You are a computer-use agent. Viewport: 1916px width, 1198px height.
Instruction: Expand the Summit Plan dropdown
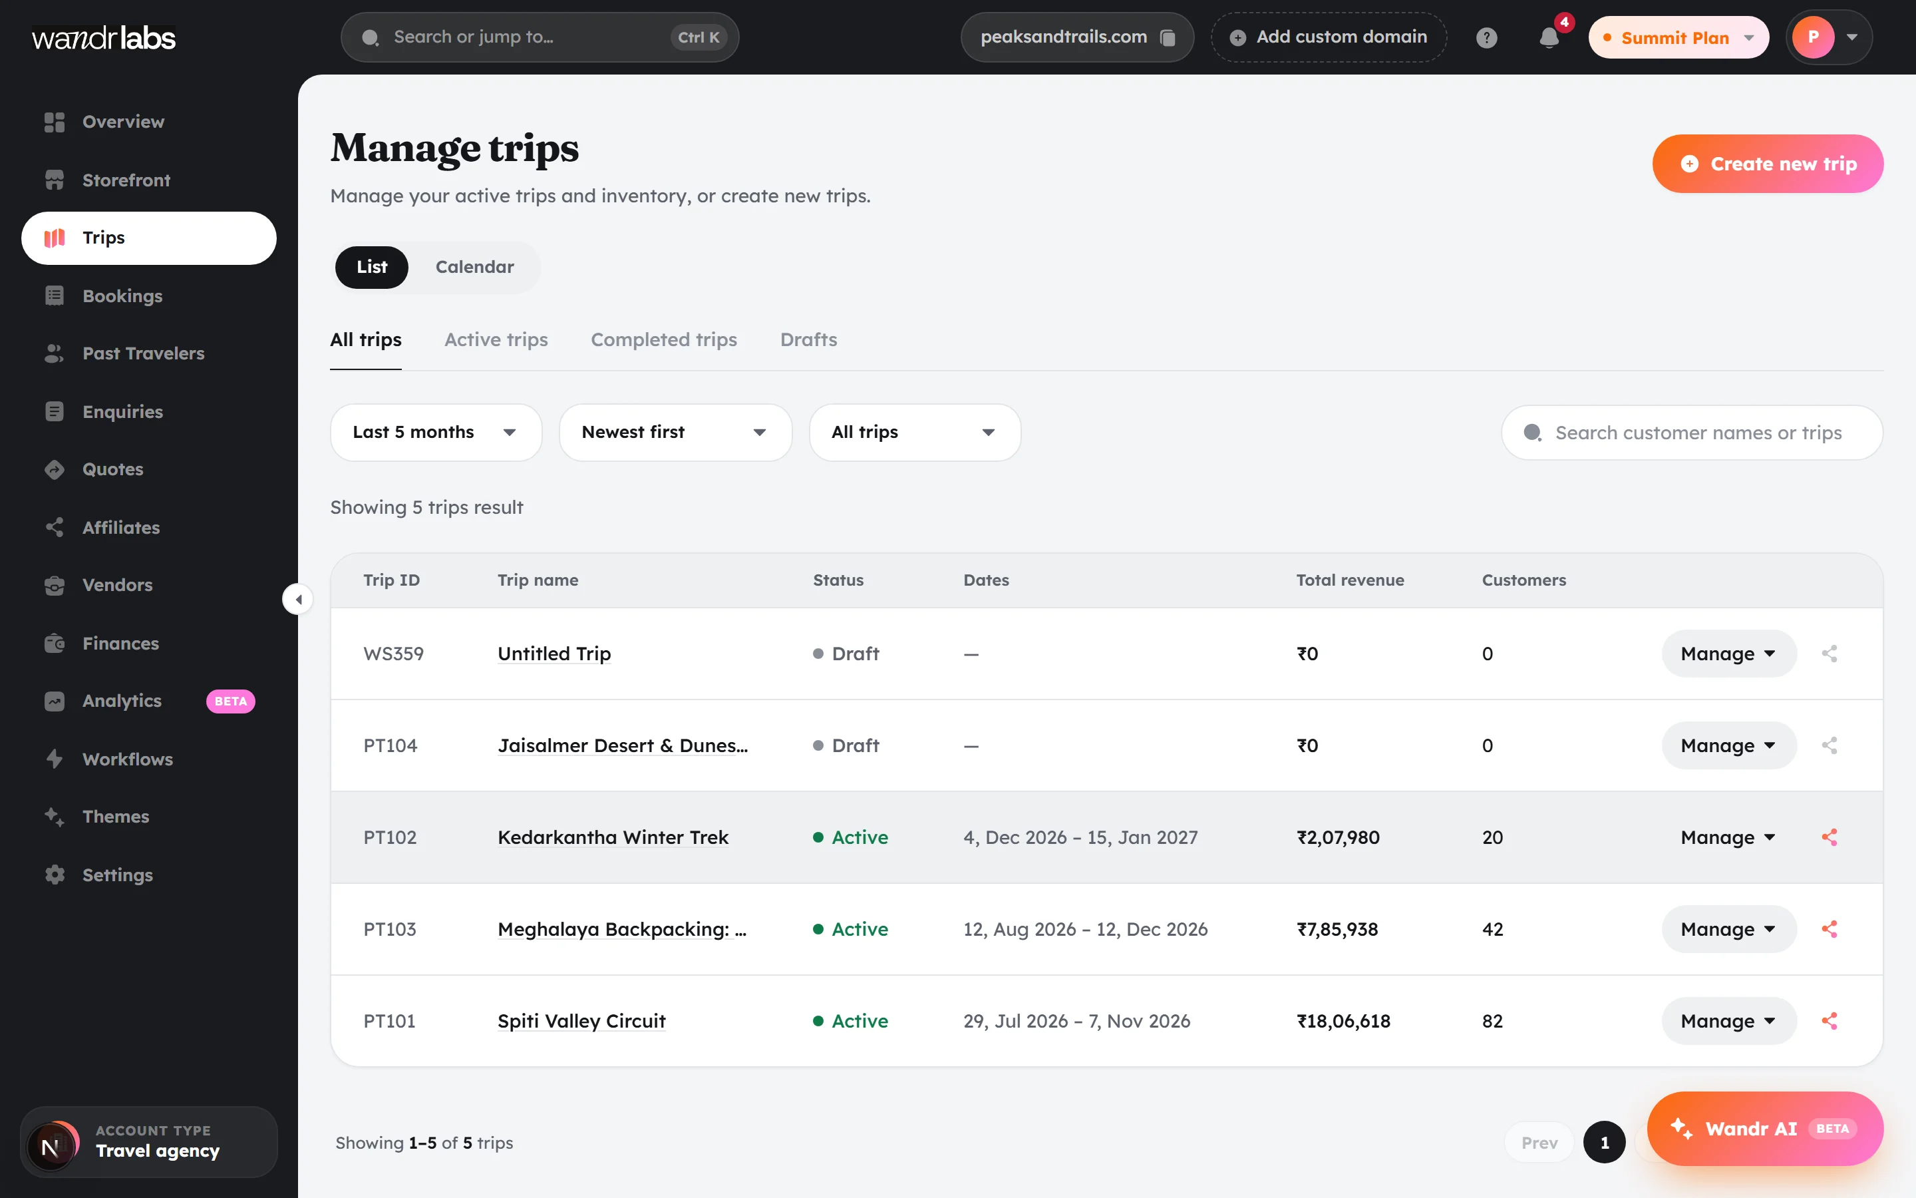pos(1678,37)
